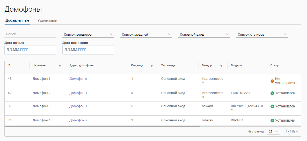Open the Основной вход entrance type dropdown
Viewport: 307px width, 141px height.
point(204,34)
